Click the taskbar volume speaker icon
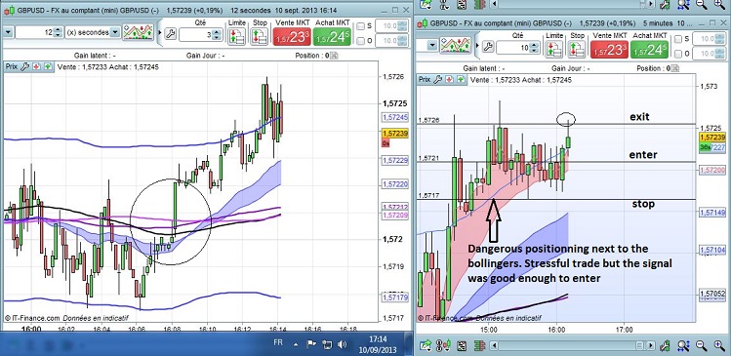The width and height of the screenshot is (731, 356). (343, 344)
